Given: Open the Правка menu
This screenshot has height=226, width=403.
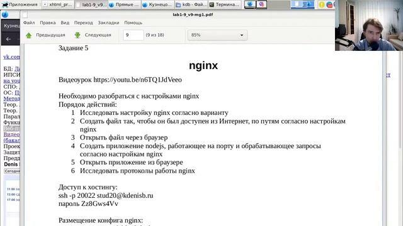Looking at the screenshot, I should coord(48,23).
